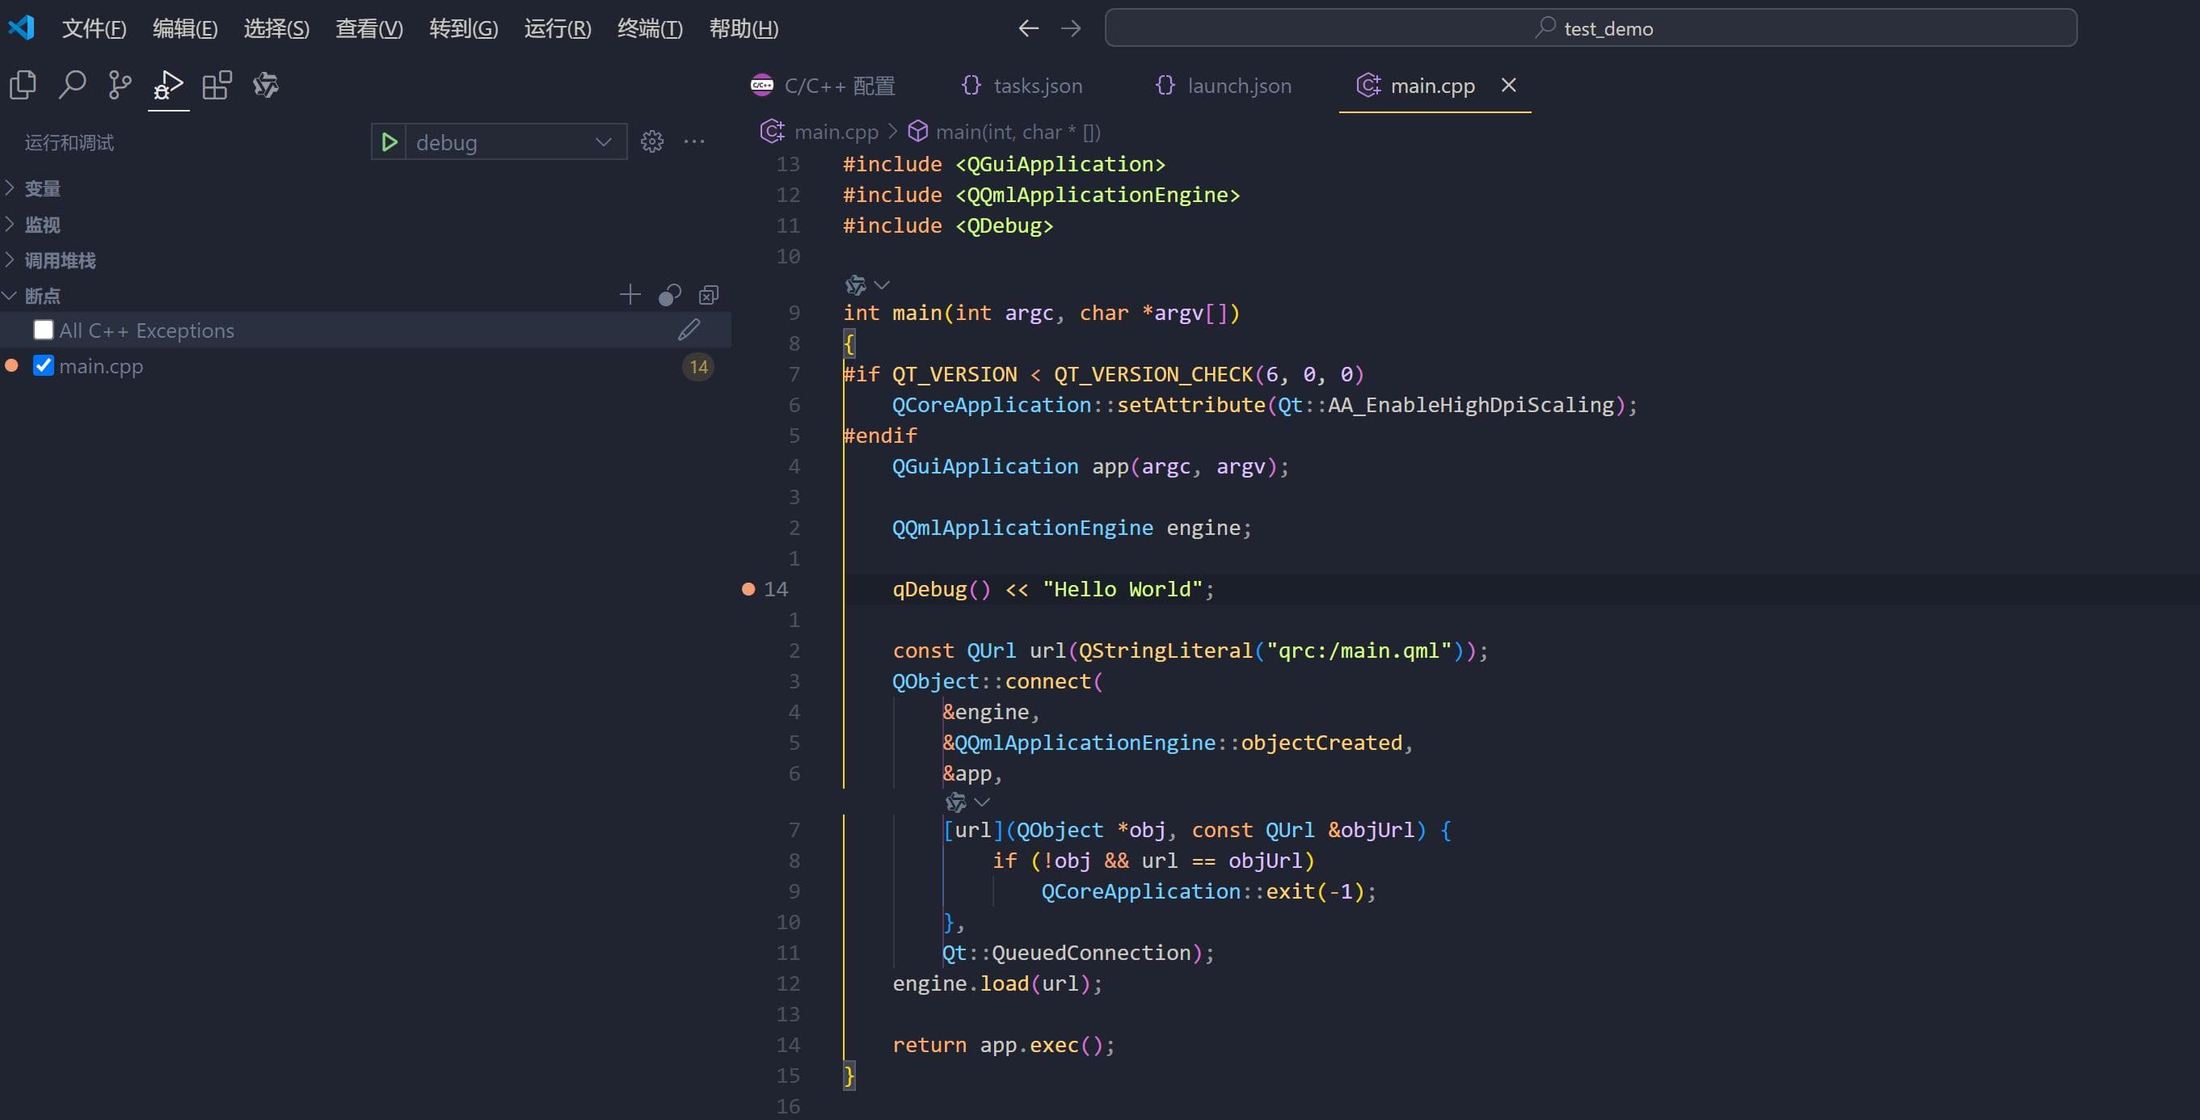Click the return app.exec() line
The height and width of the screenshot is (1120, 2200).
tap(1004, 1045)
